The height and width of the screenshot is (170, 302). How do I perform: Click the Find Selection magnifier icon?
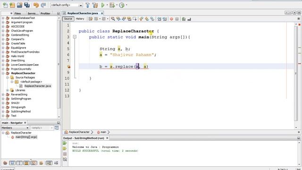pos(113,19)
